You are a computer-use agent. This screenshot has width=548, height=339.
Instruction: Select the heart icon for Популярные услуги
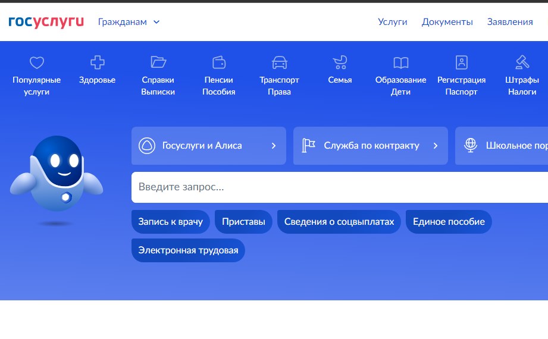pos(37,62)
